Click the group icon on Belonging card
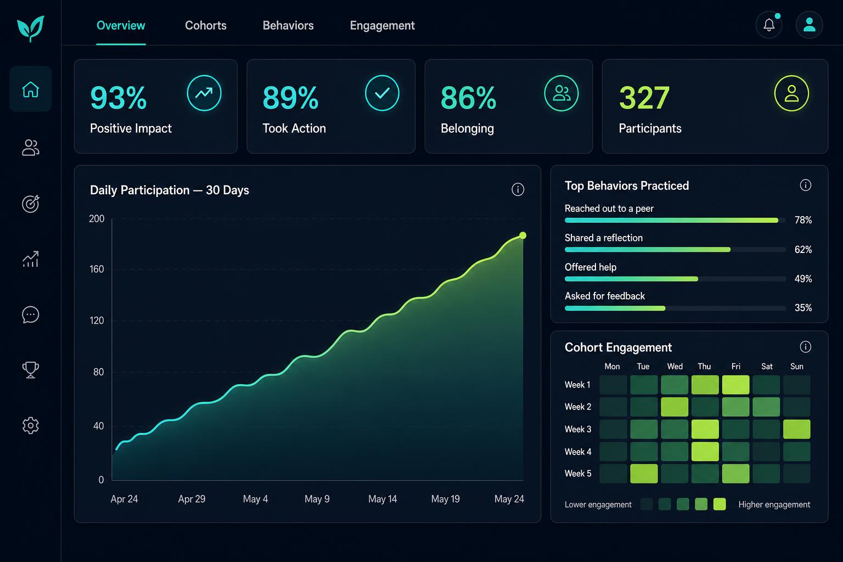The image size is (843, 562). 561,93
